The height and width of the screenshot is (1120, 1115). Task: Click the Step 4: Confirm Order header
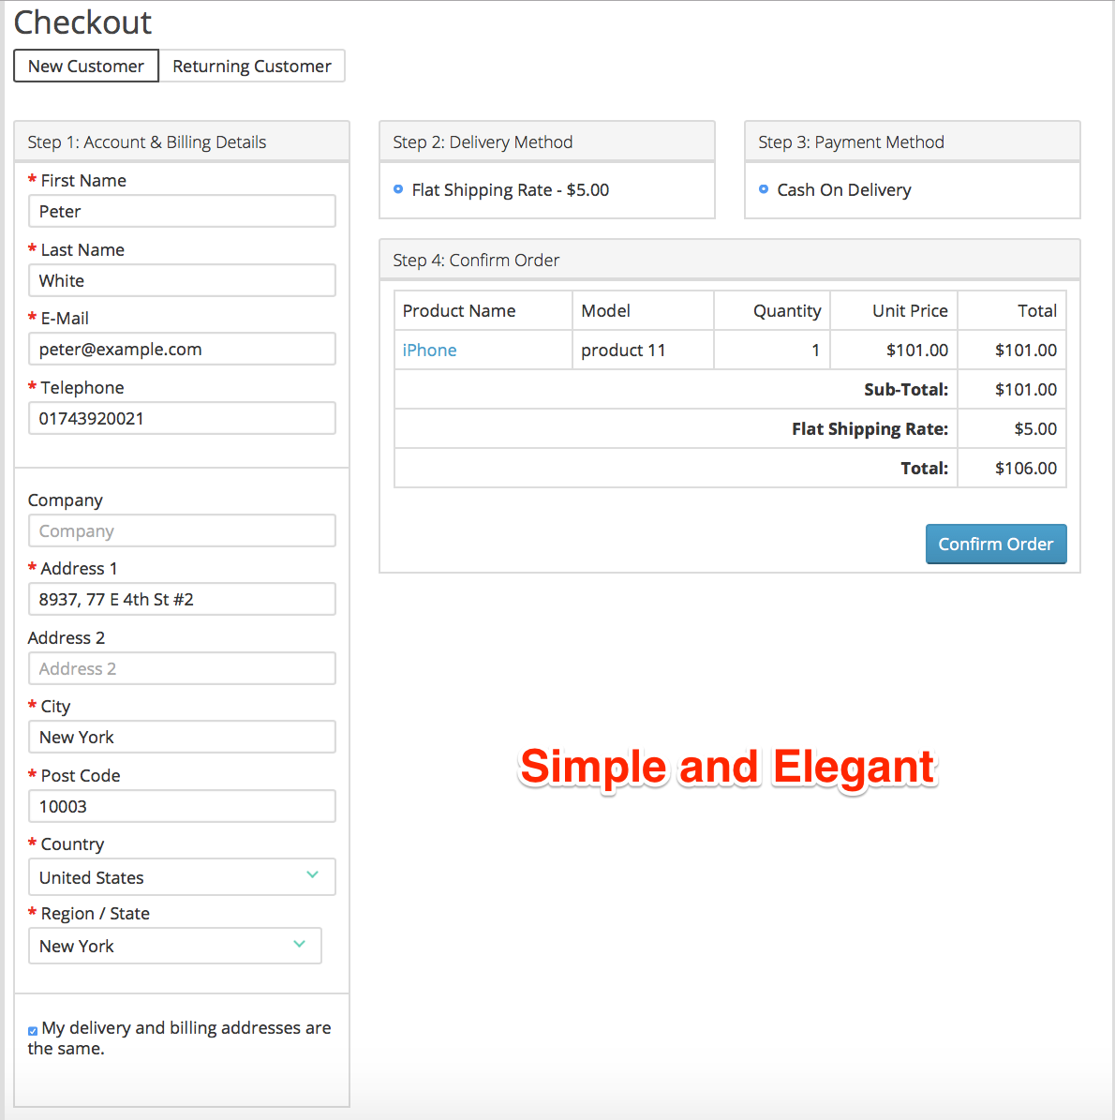(729, 260)
